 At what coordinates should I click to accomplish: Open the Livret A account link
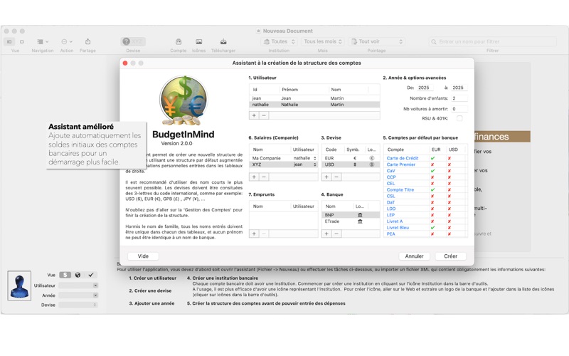click(x=395, y=221)
